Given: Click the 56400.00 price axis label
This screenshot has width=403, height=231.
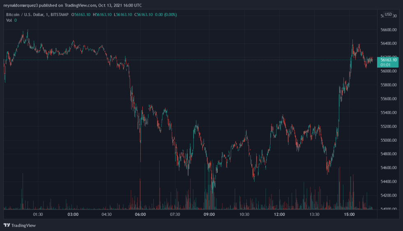Looking at the screenshot, I should pyautogui.click(x=389, y=43).
